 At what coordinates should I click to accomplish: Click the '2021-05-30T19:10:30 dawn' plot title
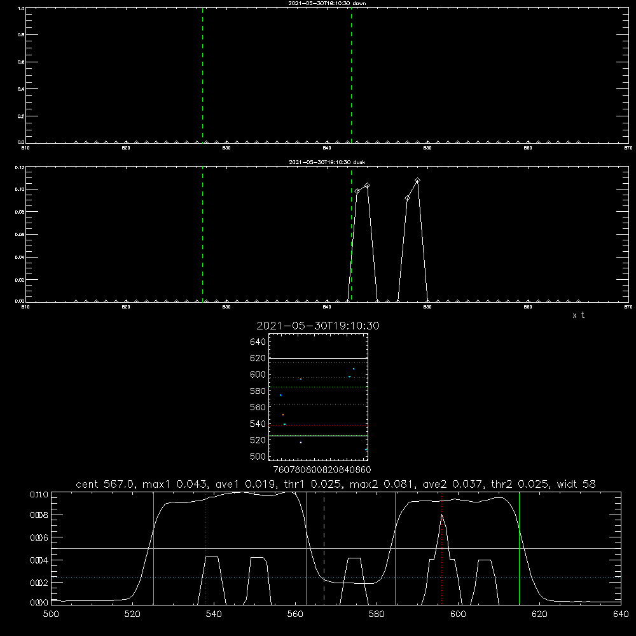327,3
